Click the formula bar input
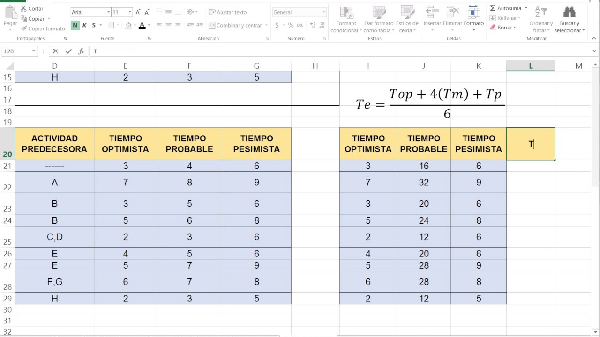This screenshot has height=337, width=600. [340, 51]
